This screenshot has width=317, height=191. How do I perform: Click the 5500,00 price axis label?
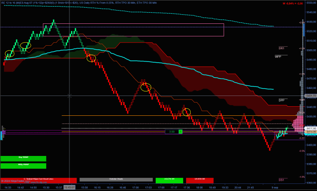coord(311,50)
